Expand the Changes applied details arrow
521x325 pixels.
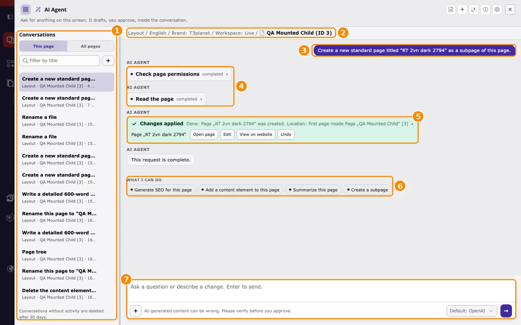412,124
